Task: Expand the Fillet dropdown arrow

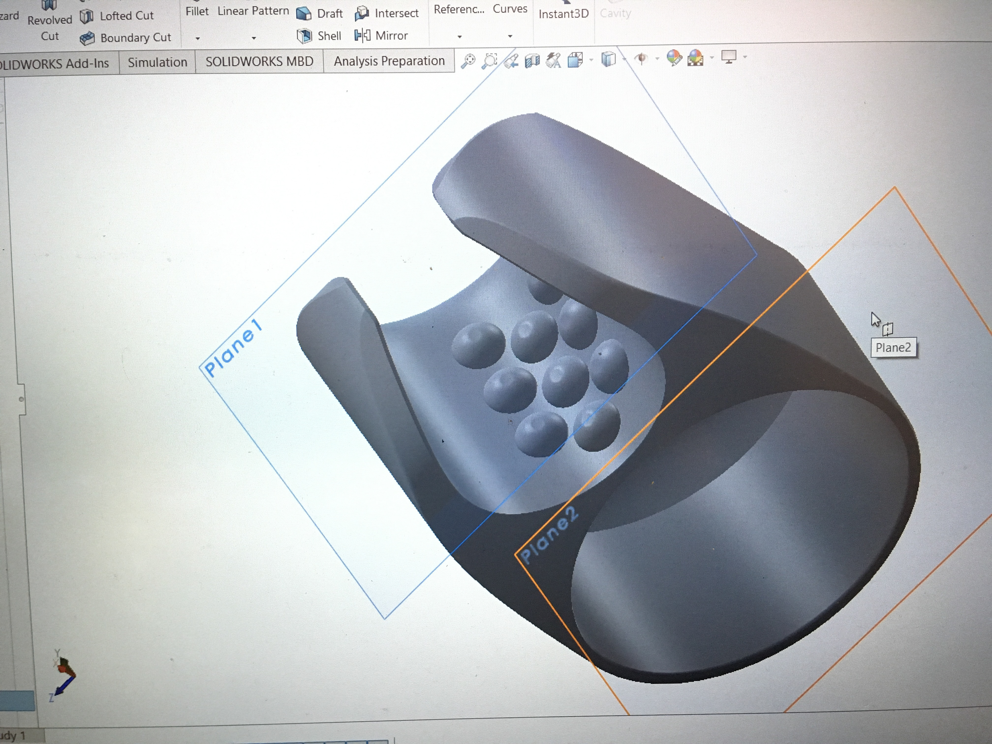Action: pos(197,38)
